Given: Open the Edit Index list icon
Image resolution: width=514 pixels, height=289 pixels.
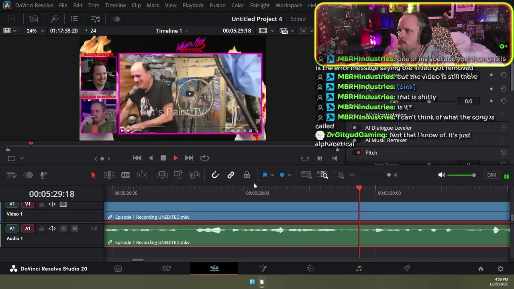Looking at the screenshot, I should click(x=74, y=19).
